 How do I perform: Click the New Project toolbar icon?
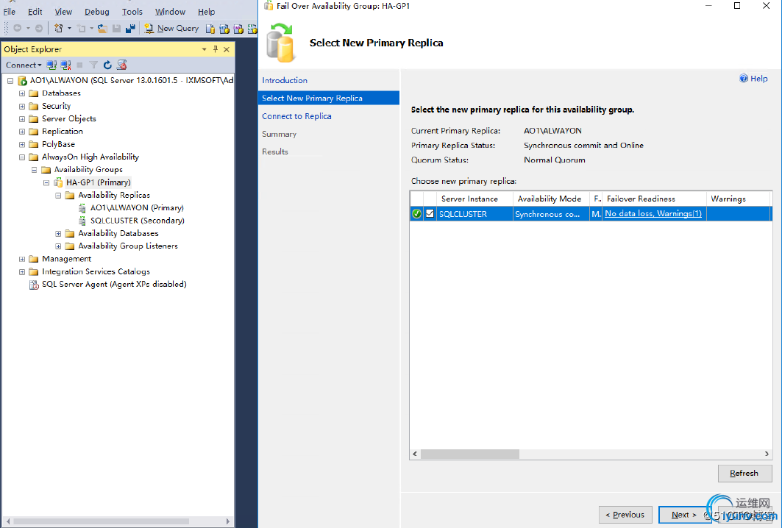[58, 29]
